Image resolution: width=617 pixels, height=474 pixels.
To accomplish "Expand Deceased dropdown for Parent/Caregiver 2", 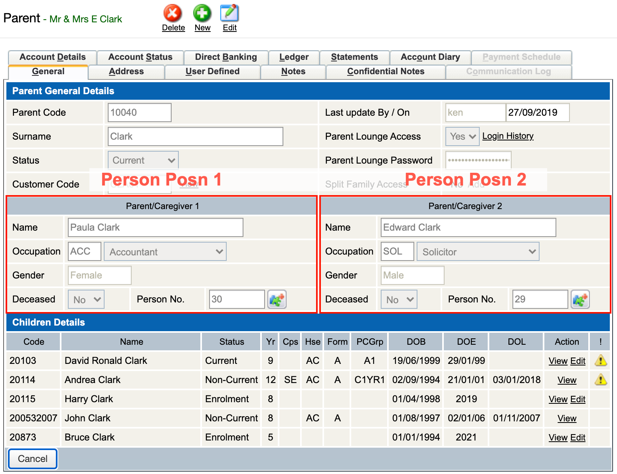I will pyautogui.click(x=399, y=300).
